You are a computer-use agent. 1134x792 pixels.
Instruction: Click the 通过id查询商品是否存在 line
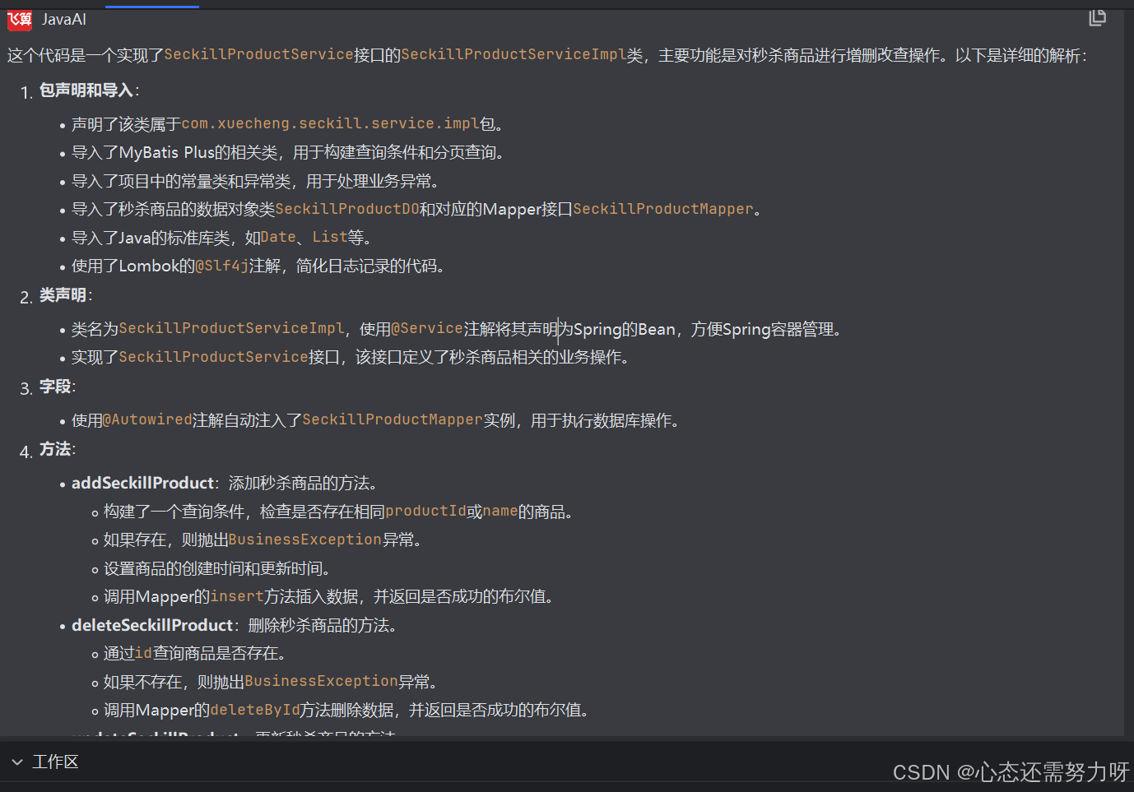point(194,653)
